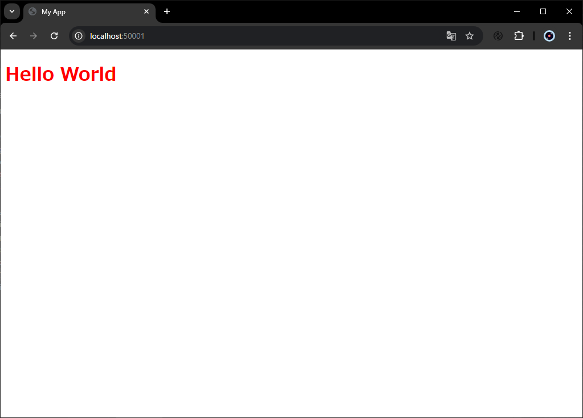Open a new tab
The width and height of the screenshot is (583, 418).
pos(167,11)
